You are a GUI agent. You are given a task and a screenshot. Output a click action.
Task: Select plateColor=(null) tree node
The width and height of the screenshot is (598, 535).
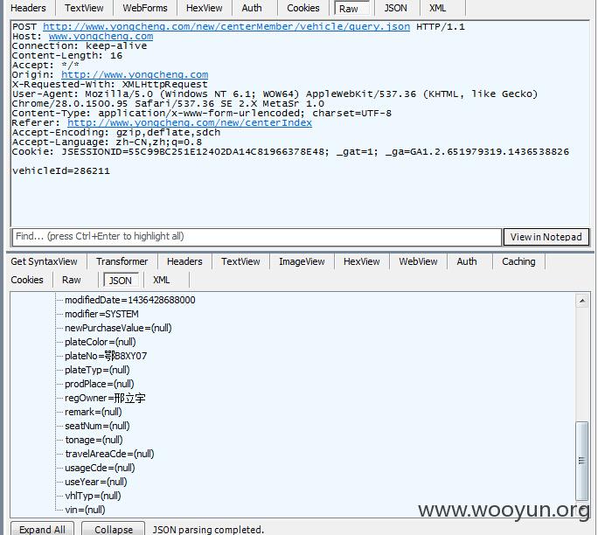[x=101, y=342]
